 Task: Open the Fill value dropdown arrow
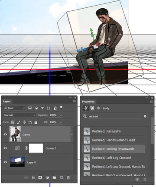pos(61,122)
